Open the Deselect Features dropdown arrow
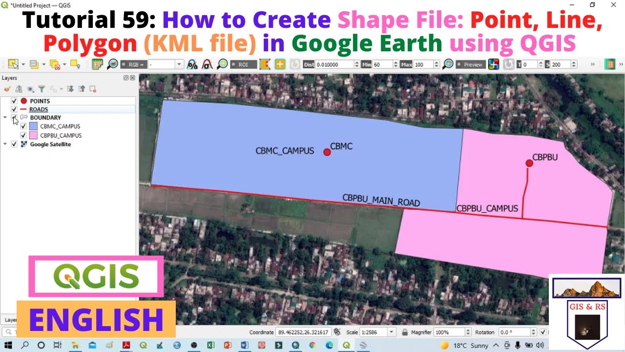 [x=64, y=65]
